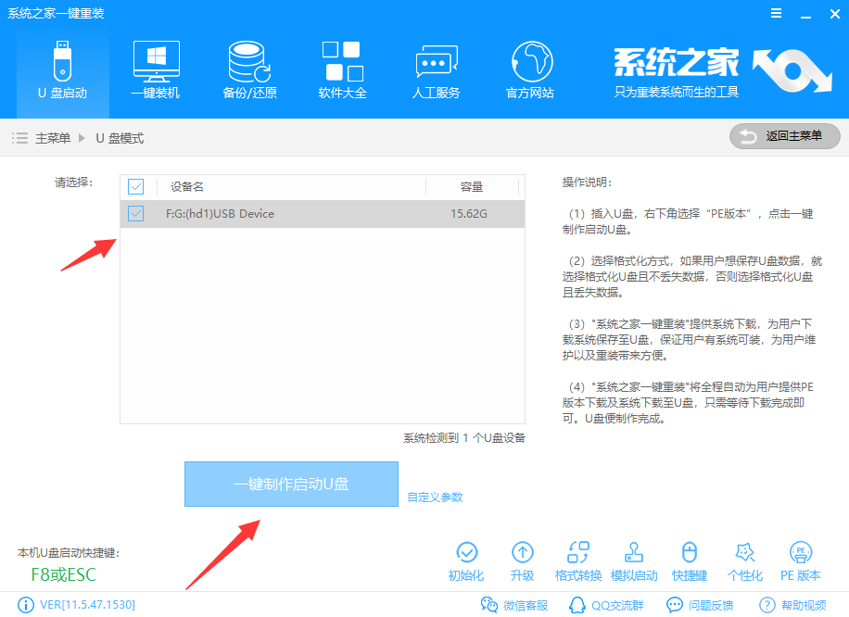
Task: Select the PE版本 icon
Action: pyautogui.click(x=800, y=561)
